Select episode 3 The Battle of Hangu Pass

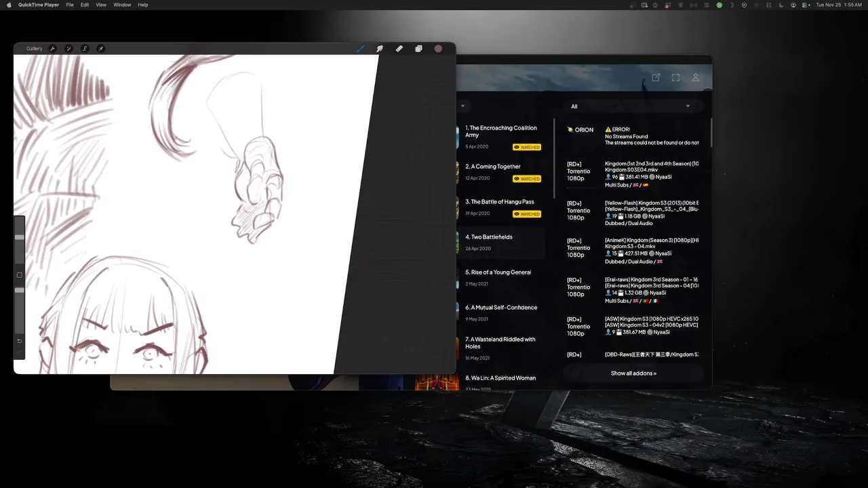(x=501, y=207)
